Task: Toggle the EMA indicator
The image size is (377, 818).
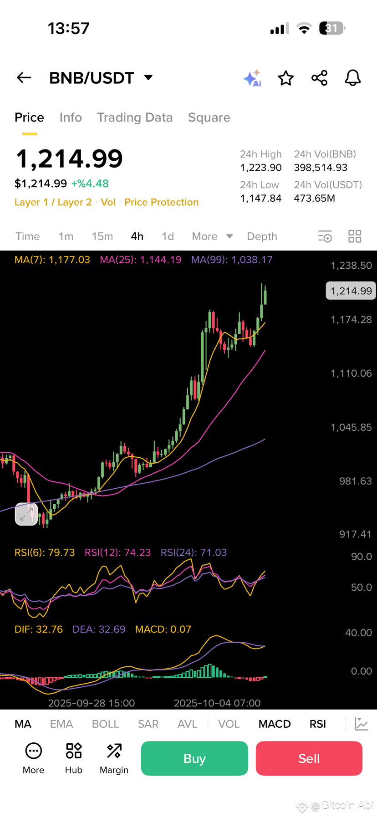Action: pyautogui.click(x=61, y=724)
